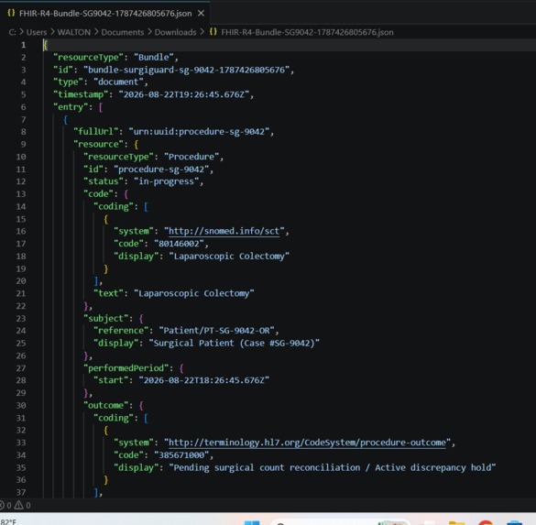Click line number 1 in the gutter
The height and width of the screenshot is (525, 536).
coord(23,45)
